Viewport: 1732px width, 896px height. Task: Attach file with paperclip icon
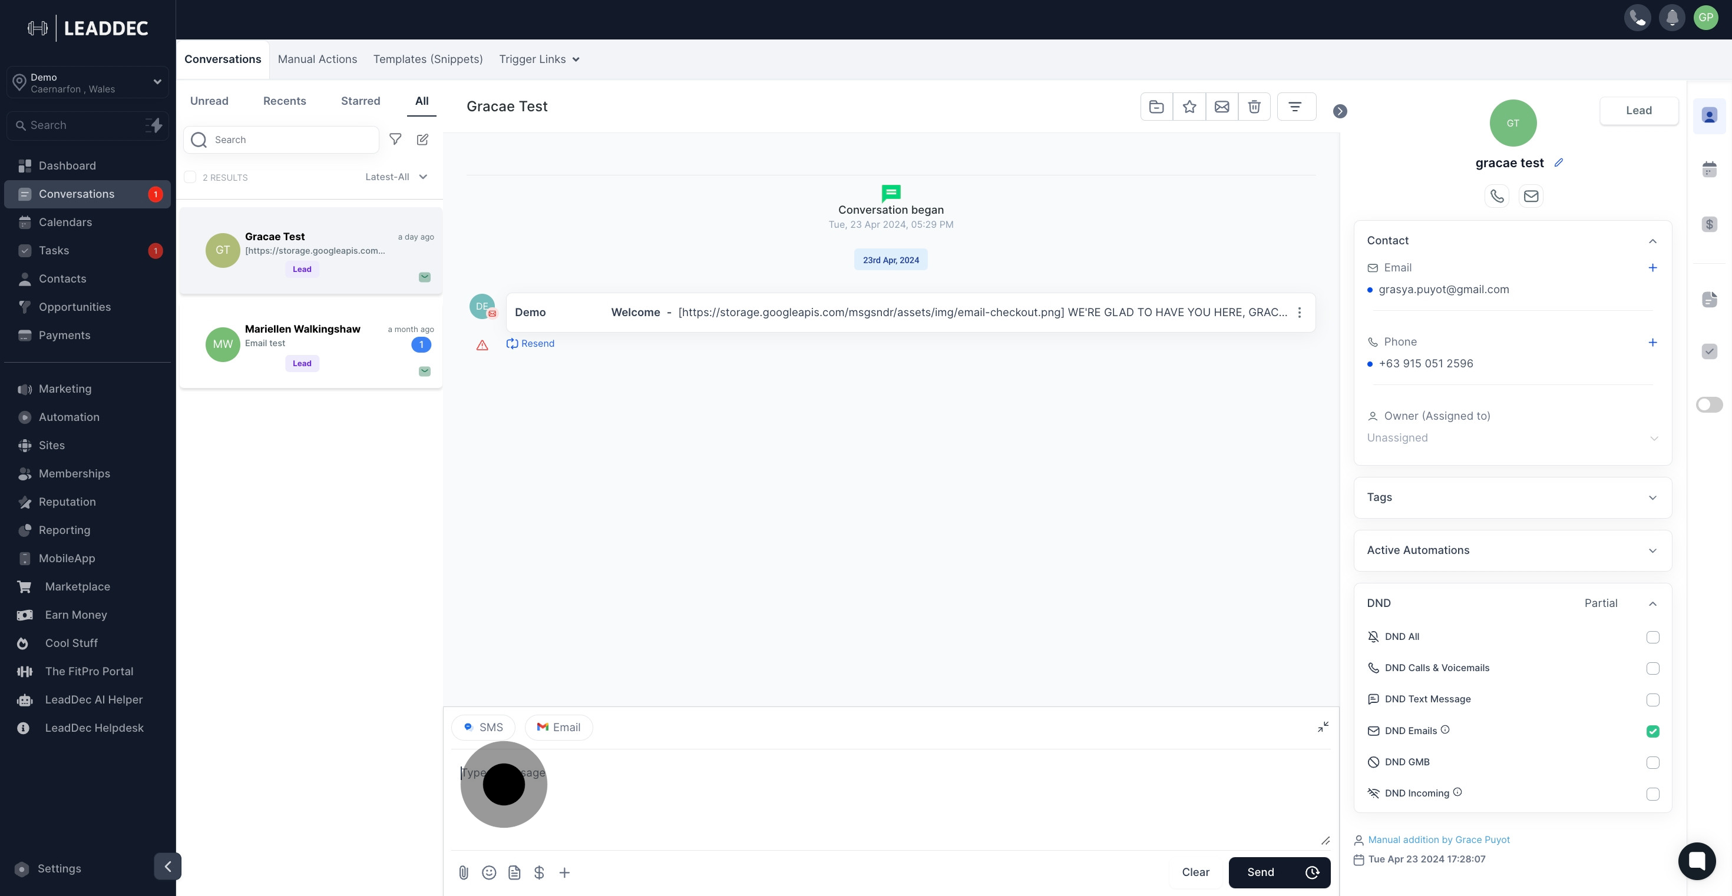tap(463, 872)
